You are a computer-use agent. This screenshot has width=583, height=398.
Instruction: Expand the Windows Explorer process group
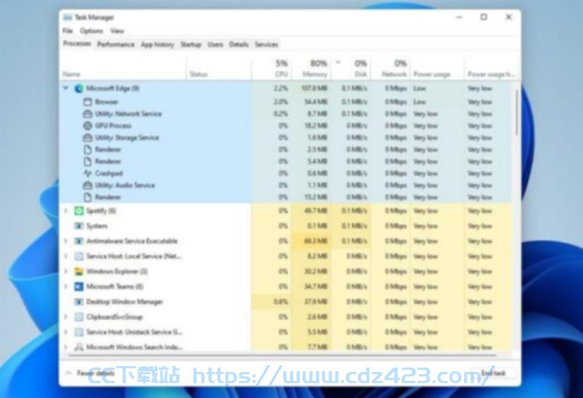coord(65,272)
